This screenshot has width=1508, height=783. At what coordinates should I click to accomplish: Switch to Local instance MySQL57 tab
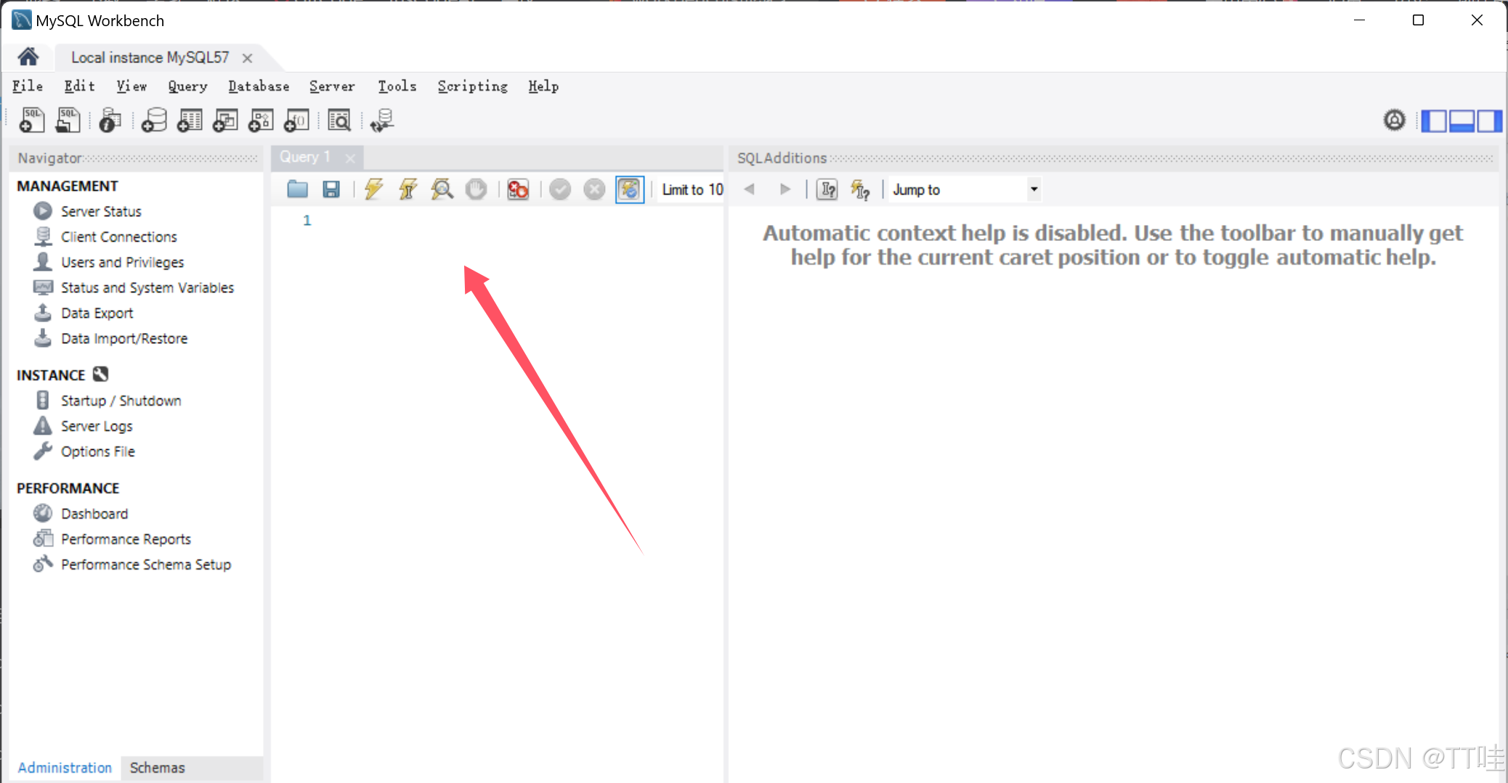(150, 57)
